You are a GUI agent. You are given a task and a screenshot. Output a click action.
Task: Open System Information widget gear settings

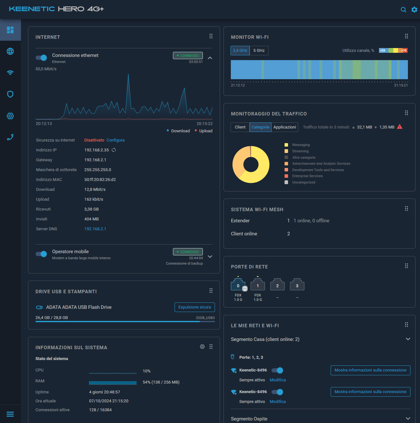(202, 347)
